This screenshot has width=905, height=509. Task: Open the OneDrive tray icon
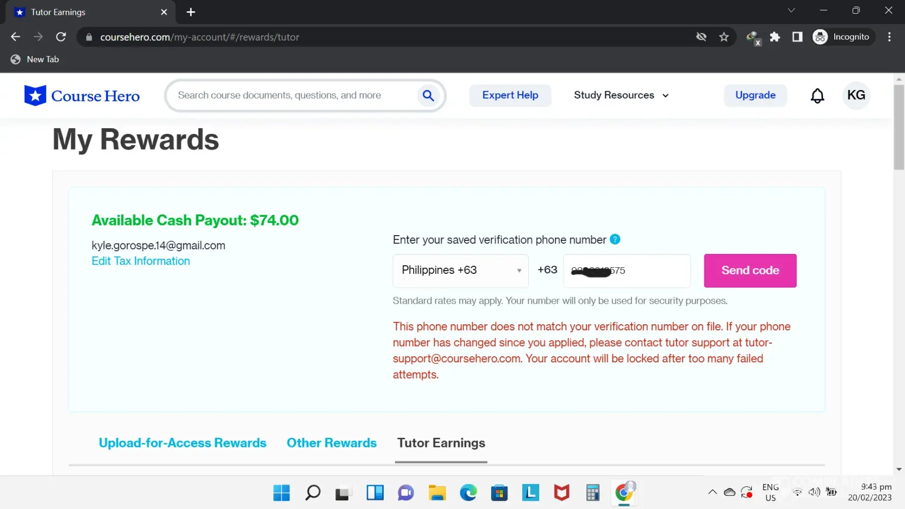pos(729,492)
